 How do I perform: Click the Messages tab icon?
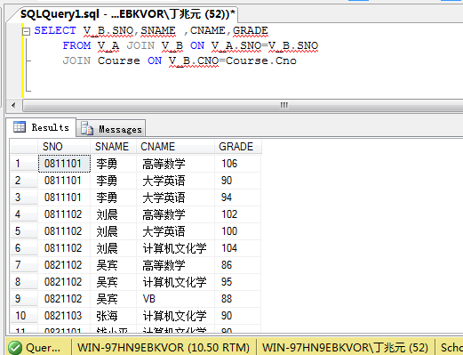pos(87,128)
